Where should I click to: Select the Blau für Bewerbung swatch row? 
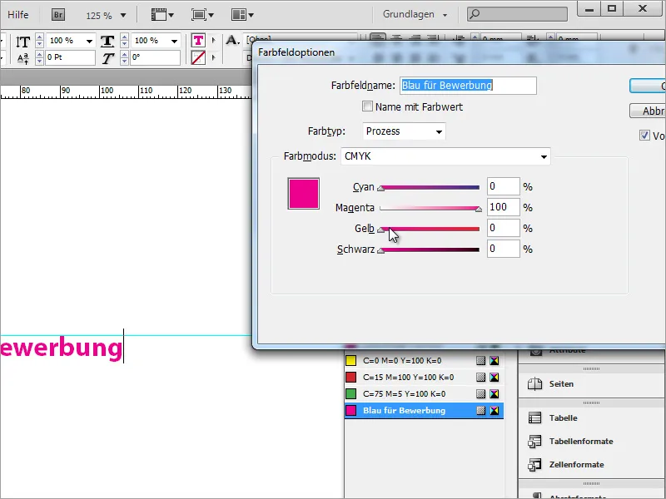[424, 410]
